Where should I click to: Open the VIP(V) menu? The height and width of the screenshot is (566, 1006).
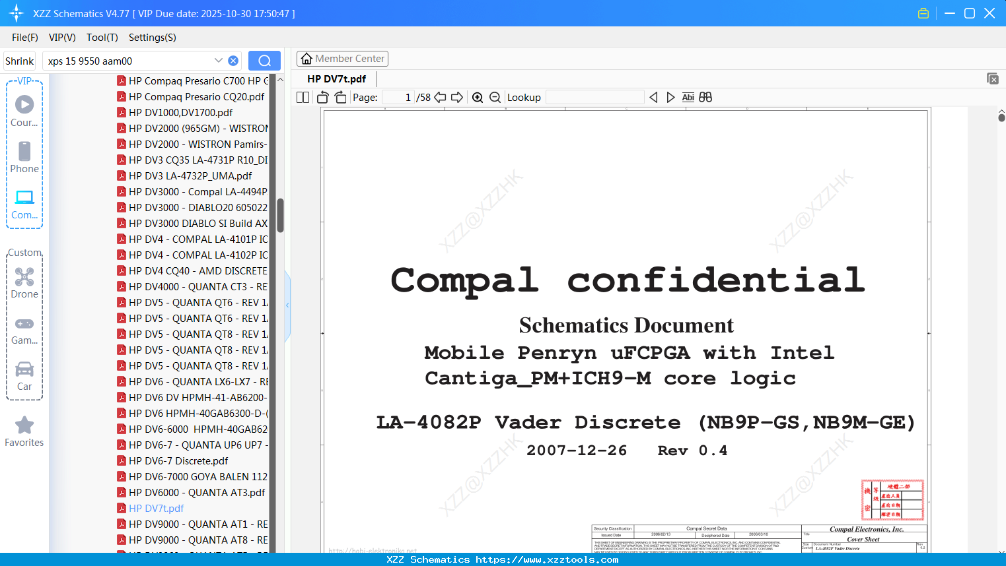(62, 38)
